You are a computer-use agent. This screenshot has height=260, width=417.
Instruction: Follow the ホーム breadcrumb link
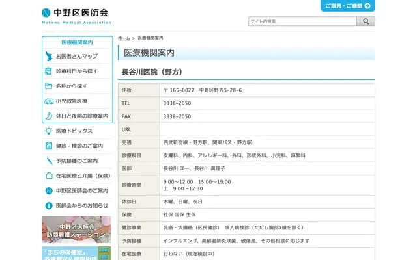pyautogui.click(x=124, y=39)
